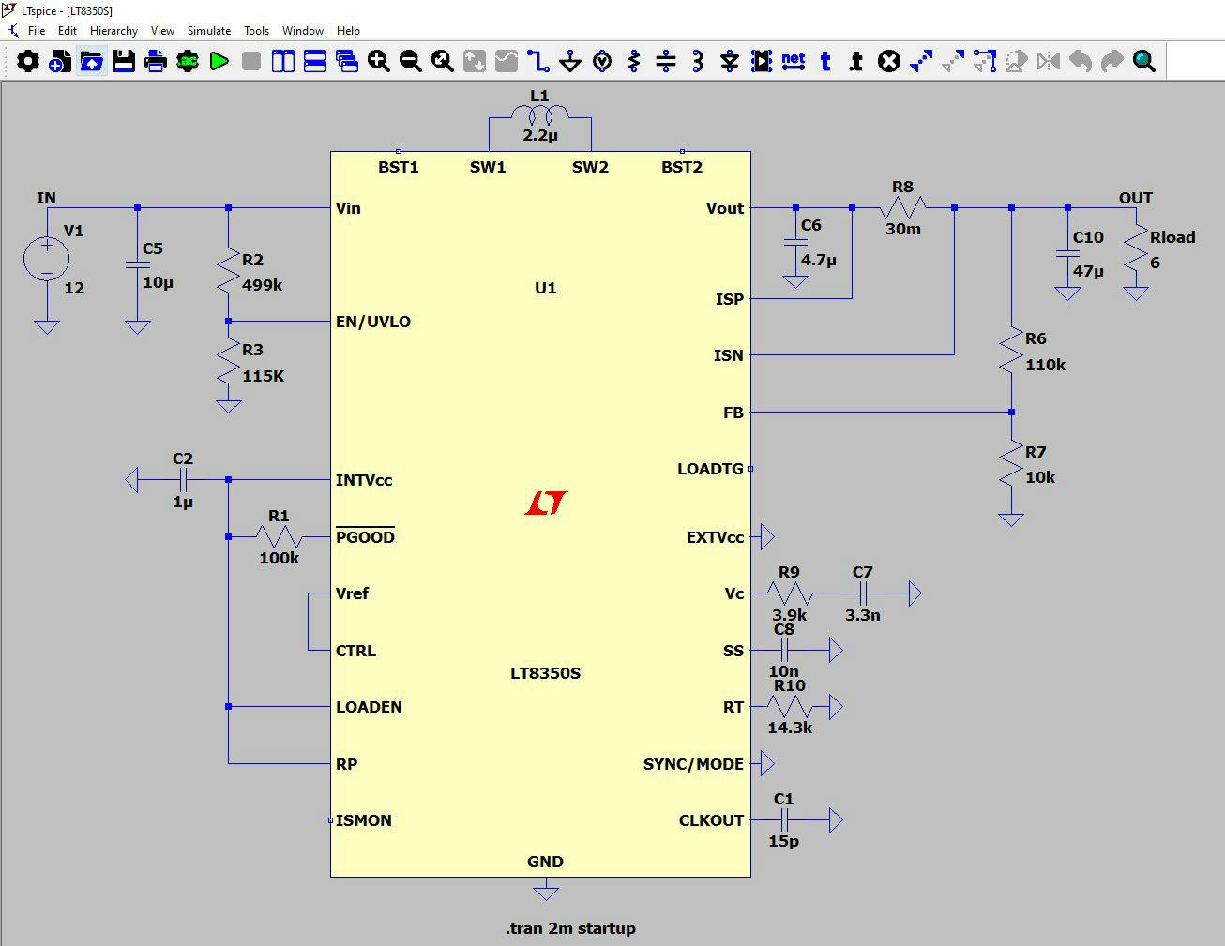Place a resistor using the resistor toolbar icon
This screenshot has height=946, width=1225.
pos(635,60)
